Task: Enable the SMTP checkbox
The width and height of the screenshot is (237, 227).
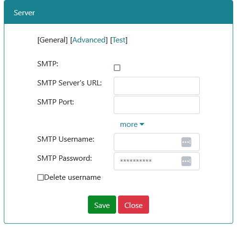Action: pos(117,68)
